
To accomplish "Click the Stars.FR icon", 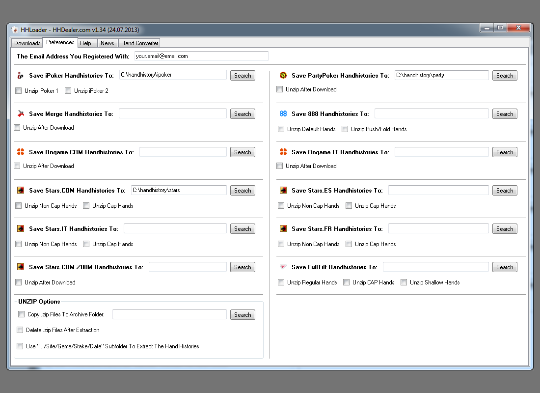I will pos(283,229).
